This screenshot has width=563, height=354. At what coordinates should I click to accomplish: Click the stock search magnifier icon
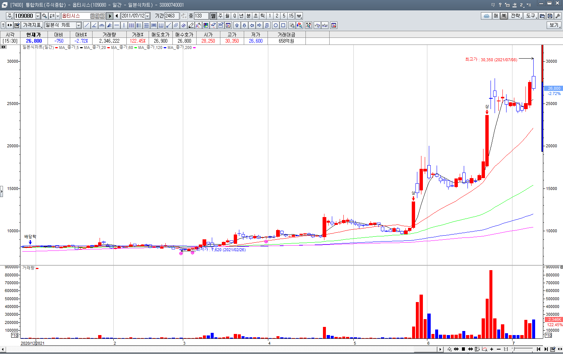[x=45, y=16]
